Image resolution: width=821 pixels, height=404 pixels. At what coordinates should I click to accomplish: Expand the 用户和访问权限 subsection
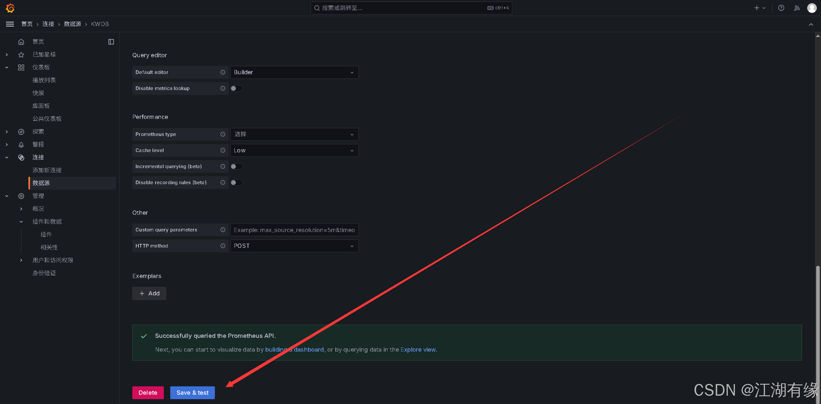tap(21, 260)
